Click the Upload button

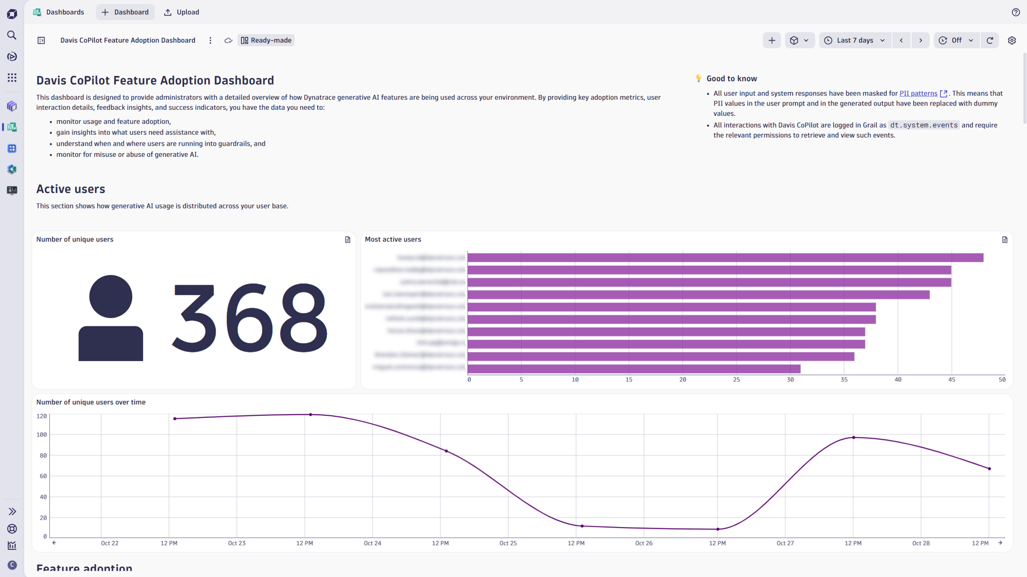(x=181, y=12)
